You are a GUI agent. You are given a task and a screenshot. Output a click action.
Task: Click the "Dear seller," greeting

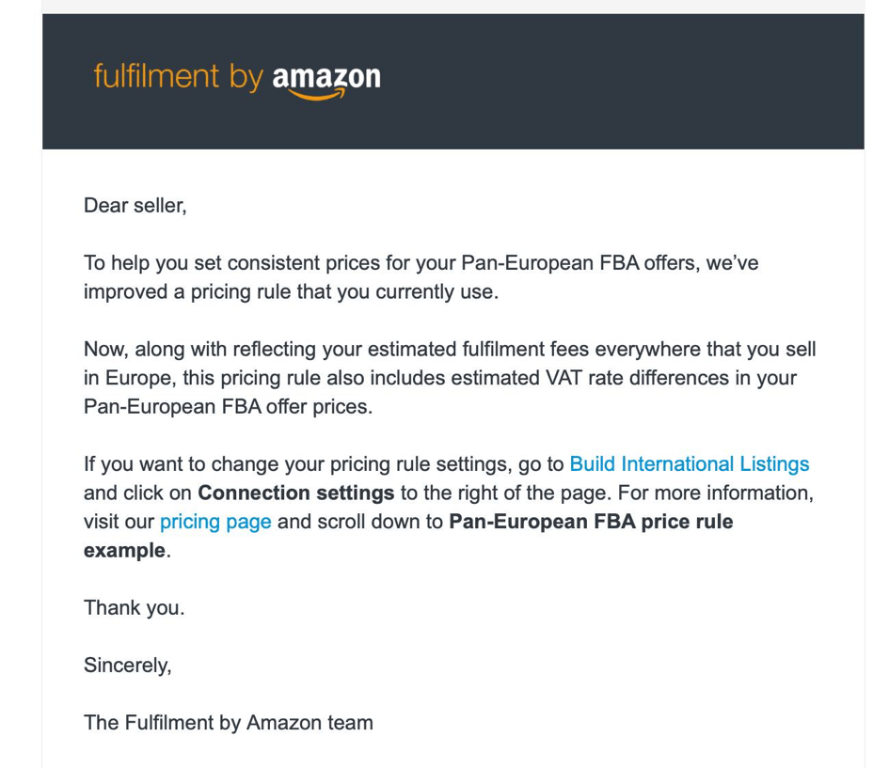pyautogui.click(x=135, y=205)
